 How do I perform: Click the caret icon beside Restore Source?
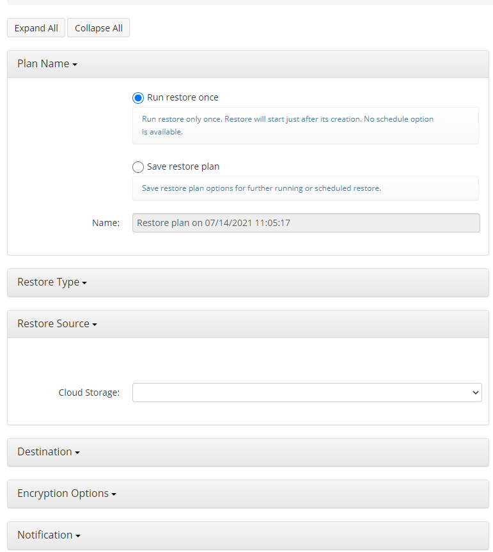click(x=95, y=325)
